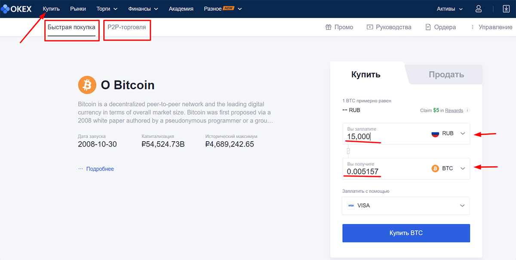Click the swap icon between amount fields
Viewport: 516px width, 260px height.
(x=348, y=151)
